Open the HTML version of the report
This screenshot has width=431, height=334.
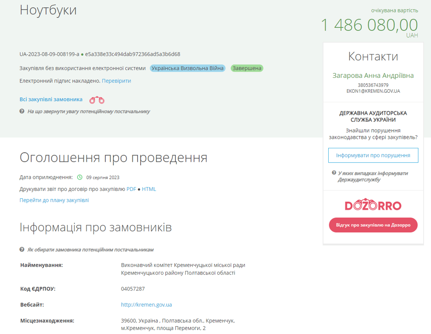click(149, 189)
